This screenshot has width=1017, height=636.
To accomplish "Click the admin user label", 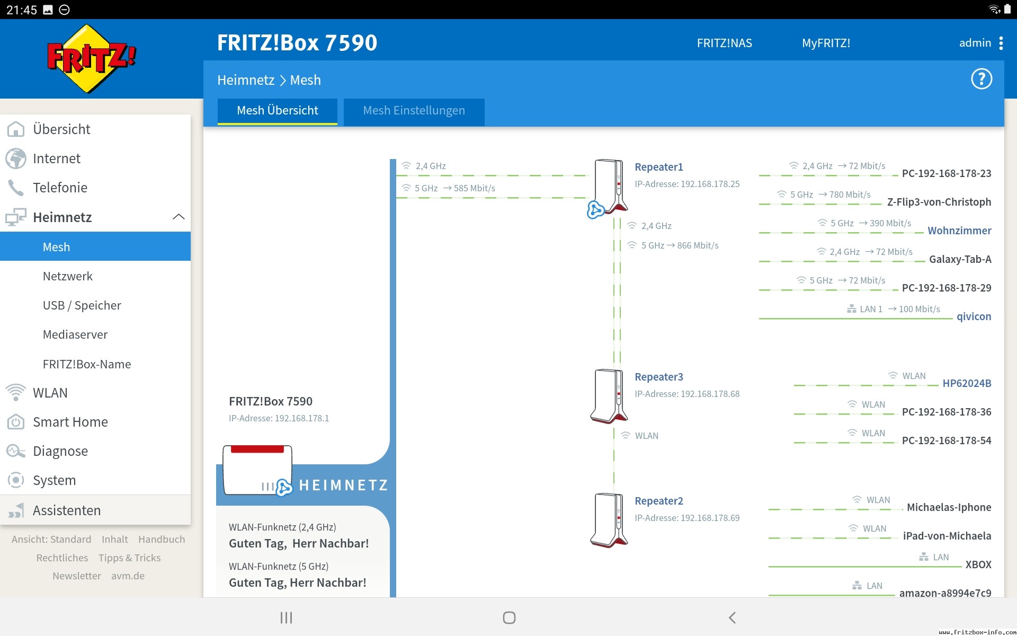I will coord(975,43).
